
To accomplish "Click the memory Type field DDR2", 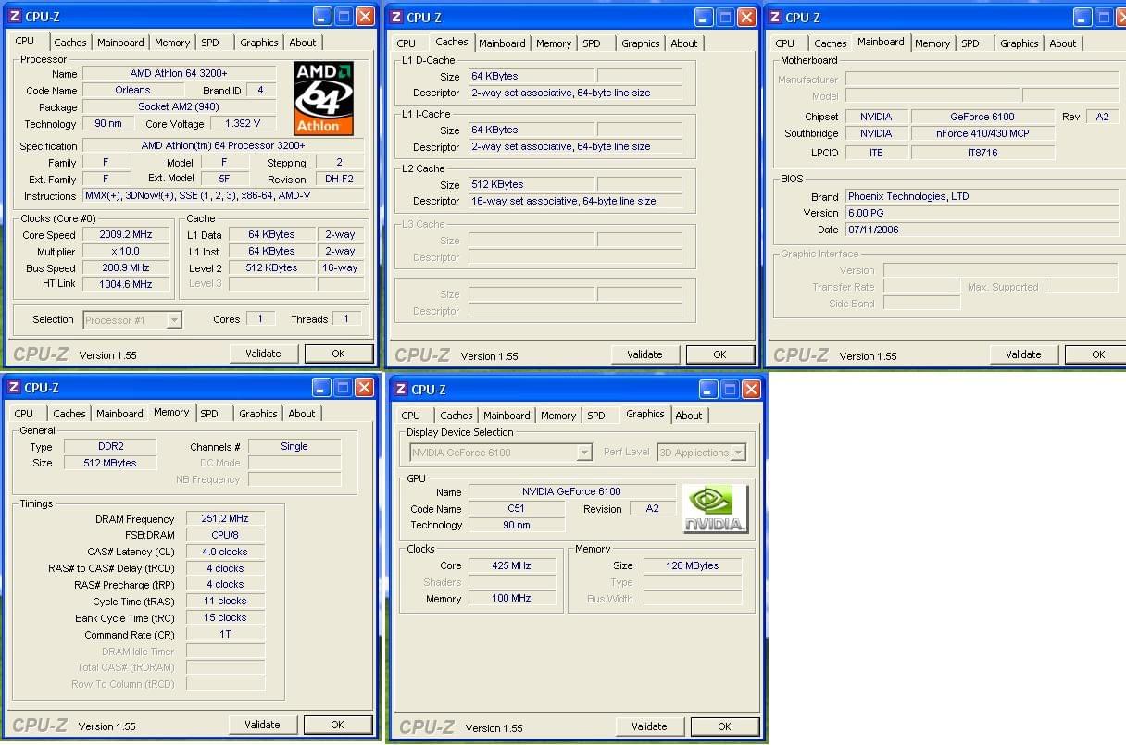I will (x=110, y=446).
